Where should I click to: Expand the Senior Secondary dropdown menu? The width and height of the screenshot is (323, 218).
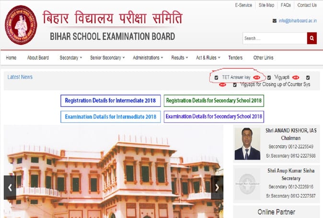pos(107,57)
